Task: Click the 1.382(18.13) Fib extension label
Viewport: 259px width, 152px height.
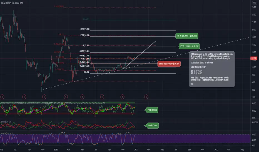Action: click(x=84, y=35)
